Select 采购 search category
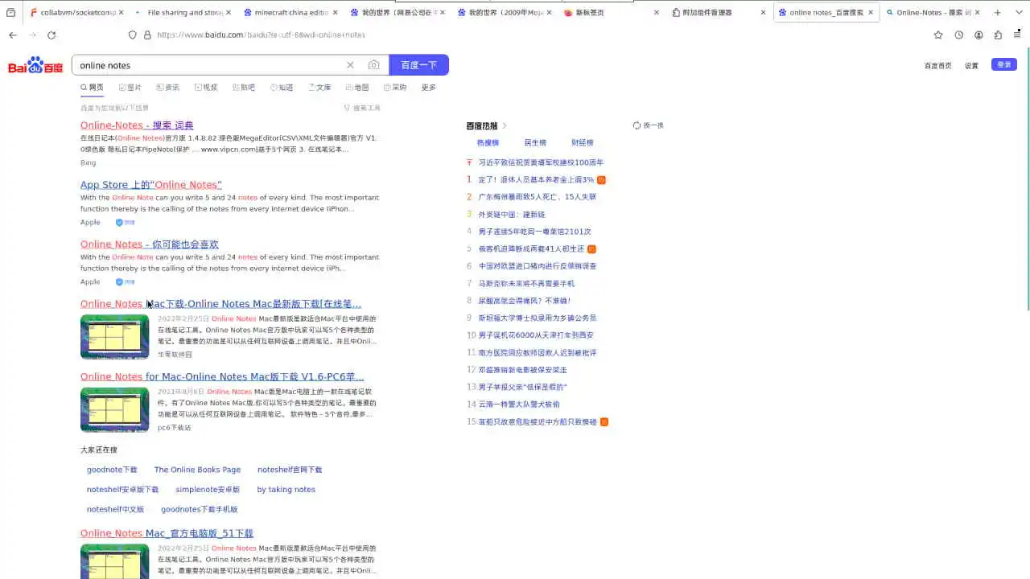 click(395, 87)
